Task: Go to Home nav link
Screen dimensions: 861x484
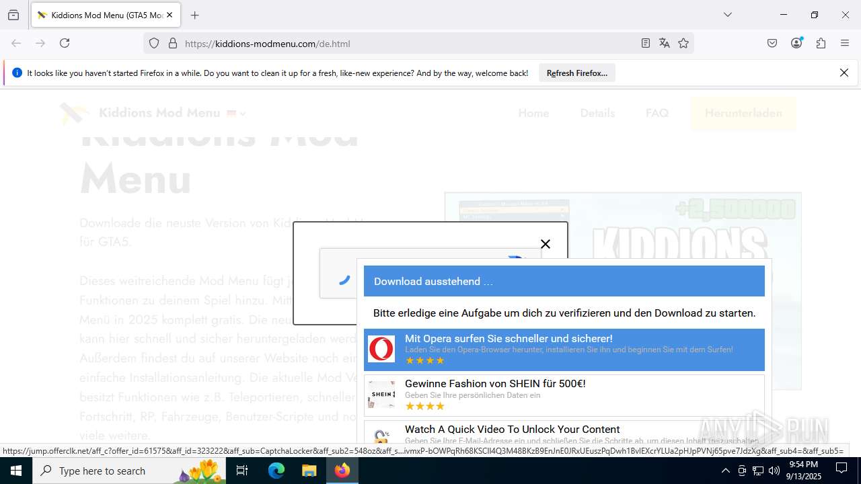Action: (533, 113)
